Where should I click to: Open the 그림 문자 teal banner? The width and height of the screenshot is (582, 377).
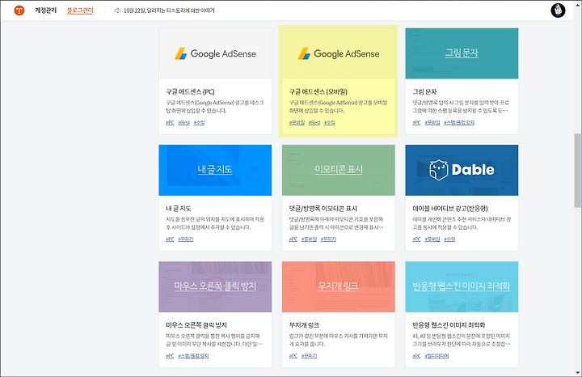pyautogui.click(x=462, y=53)
